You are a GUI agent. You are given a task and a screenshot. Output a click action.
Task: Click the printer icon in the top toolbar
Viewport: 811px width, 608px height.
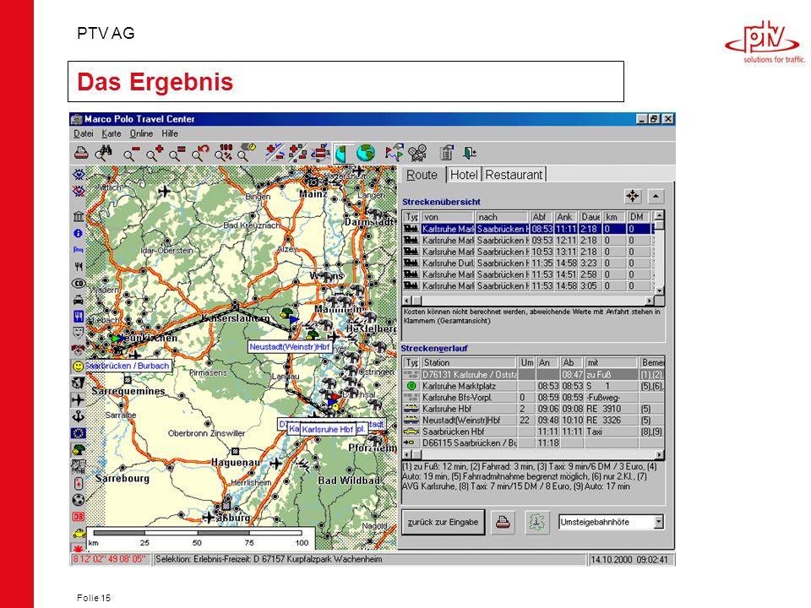click(x=81, y=153)
